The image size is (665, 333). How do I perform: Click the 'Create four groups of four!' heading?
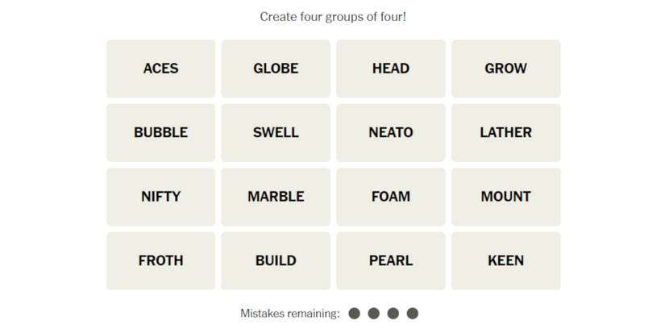(x=333, y=16)
